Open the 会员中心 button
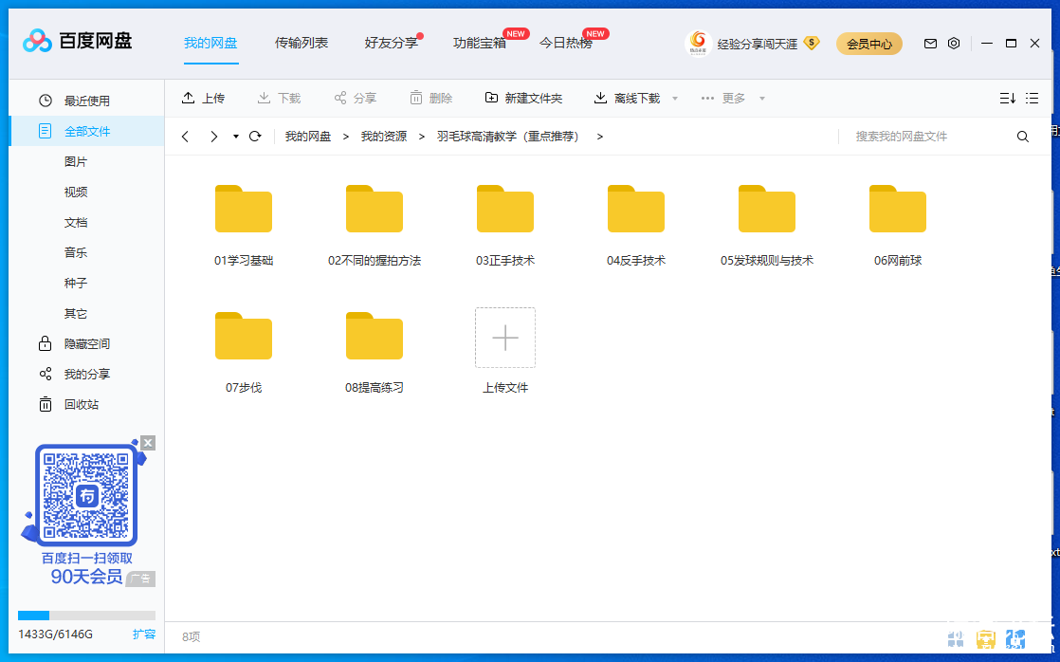 (x=869, y=44)
